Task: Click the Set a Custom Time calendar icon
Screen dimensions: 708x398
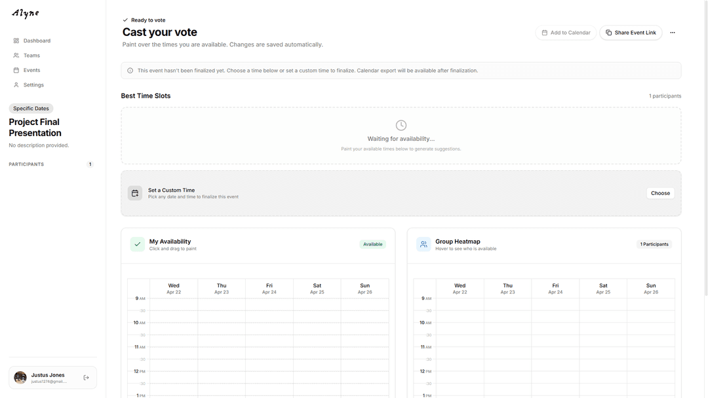Action: coord(135,193)
